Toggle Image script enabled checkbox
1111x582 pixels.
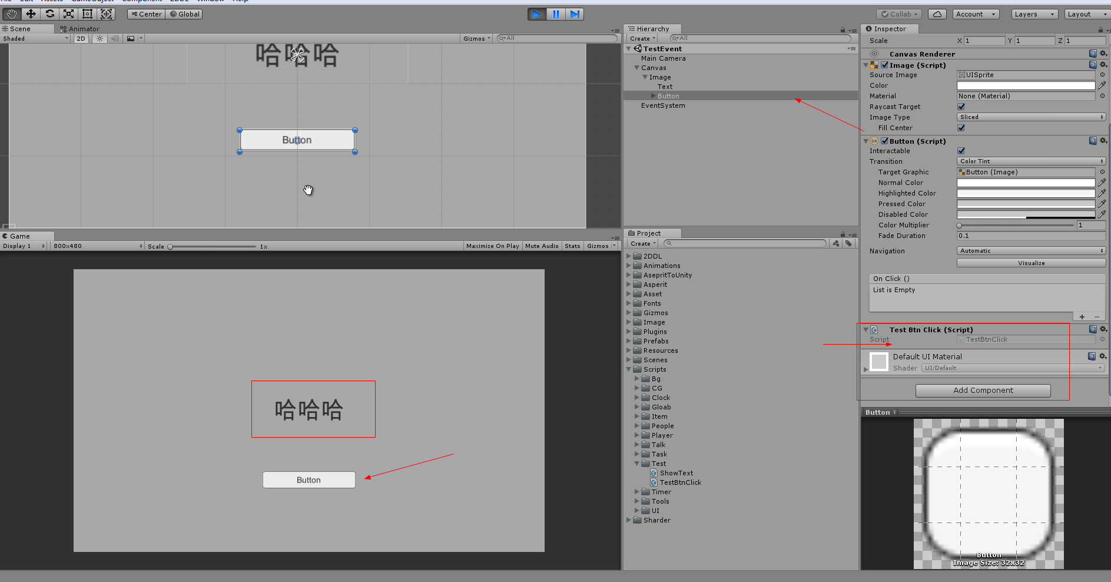(884, 65)
